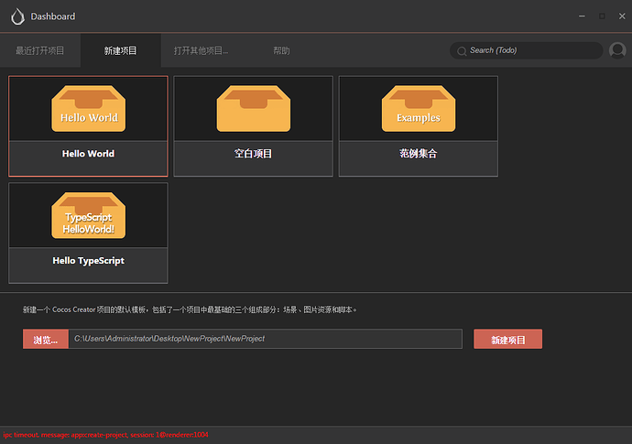Minimize the Dashboard window
Image resolution: width=632 pixels, height=444 pixels.
click(x=582, y=16)
